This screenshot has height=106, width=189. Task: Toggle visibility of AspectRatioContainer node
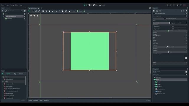(25, 16)
